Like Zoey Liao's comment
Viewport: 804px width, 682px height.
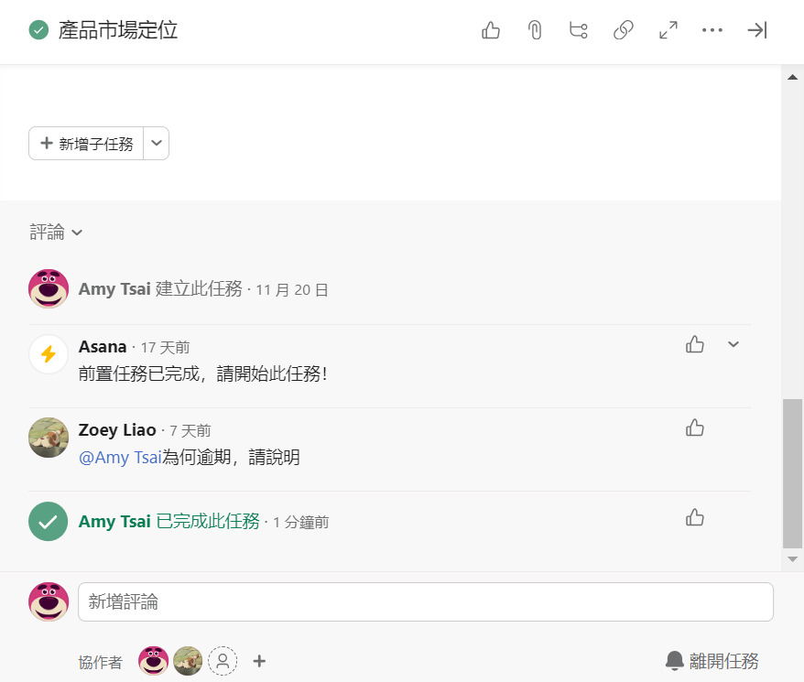click(x=694, y=428)
